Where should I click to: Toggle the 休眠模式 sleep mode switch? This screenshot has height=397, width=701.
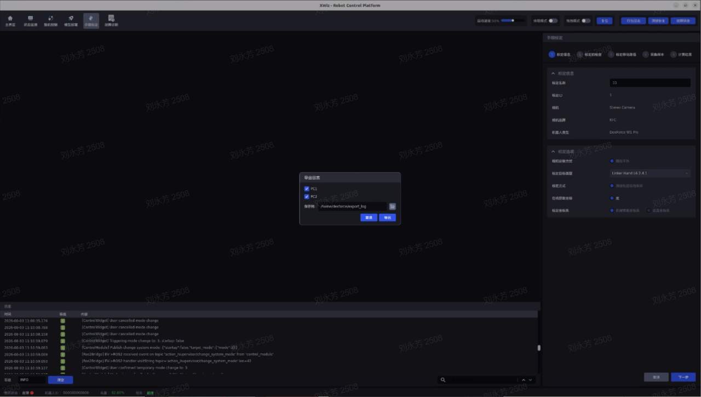[x=553, y=21]
